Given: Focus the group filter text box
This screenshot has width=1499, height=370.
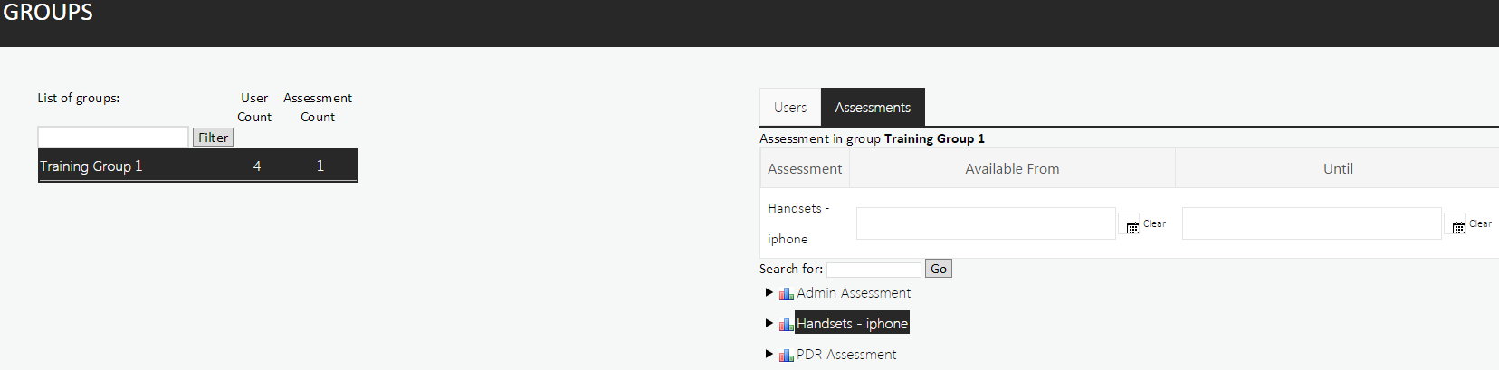Looking at the screenshot, I should [x=113, y=137].
